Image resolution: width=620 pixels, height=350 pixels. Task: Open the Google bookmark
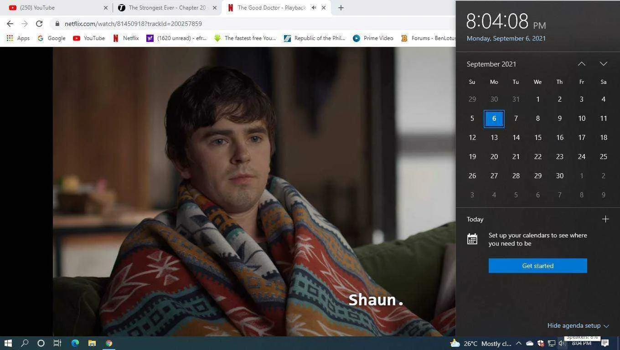click(52, 38)
